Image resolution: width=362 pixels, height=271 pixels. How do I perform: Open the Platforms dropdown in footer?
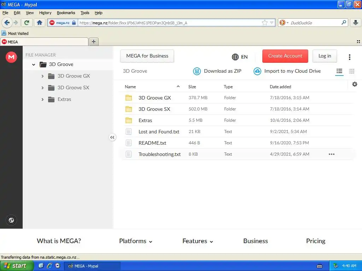[x=135, y=241]
